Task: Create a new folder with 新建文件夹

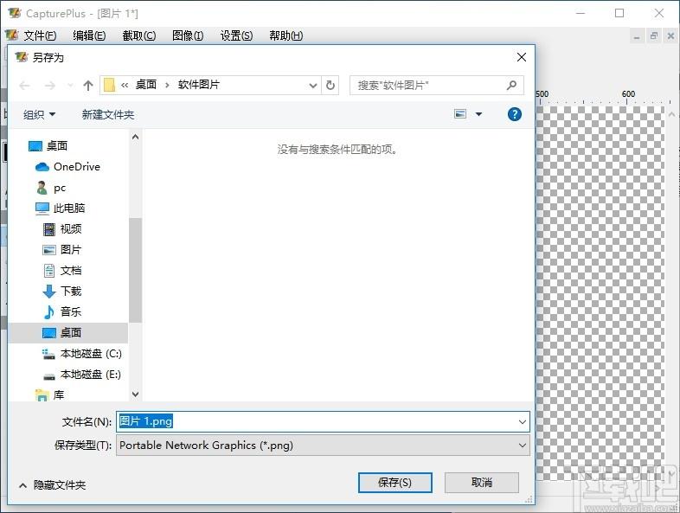Action: click(x=108, y=114)
